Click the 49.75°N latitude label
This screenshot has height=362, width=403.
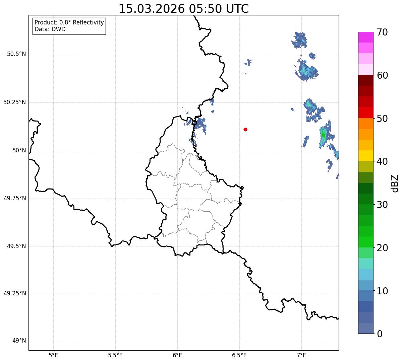[x=15, y=198]
